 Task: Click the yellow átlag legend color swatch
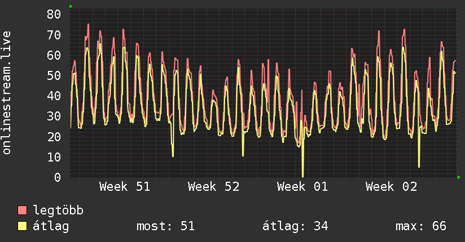(x=22, y=226)
